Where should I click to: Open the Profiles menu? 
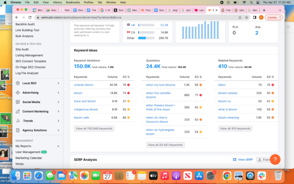pos(89,3)
